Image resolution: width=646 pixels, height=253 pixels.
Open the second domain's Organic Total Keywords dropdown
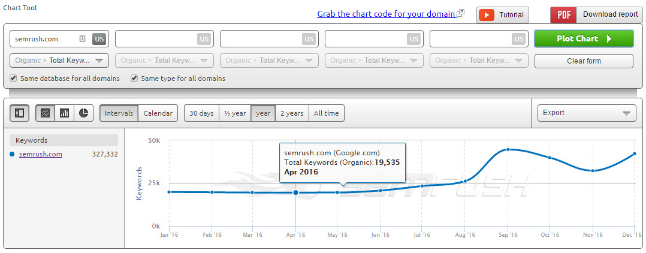pos(164,61)
